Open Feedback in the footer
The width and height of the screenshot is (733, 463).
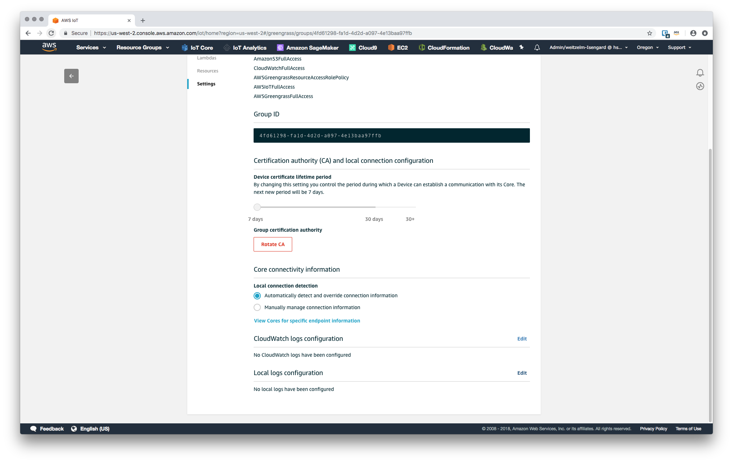(x=47, y=429)
